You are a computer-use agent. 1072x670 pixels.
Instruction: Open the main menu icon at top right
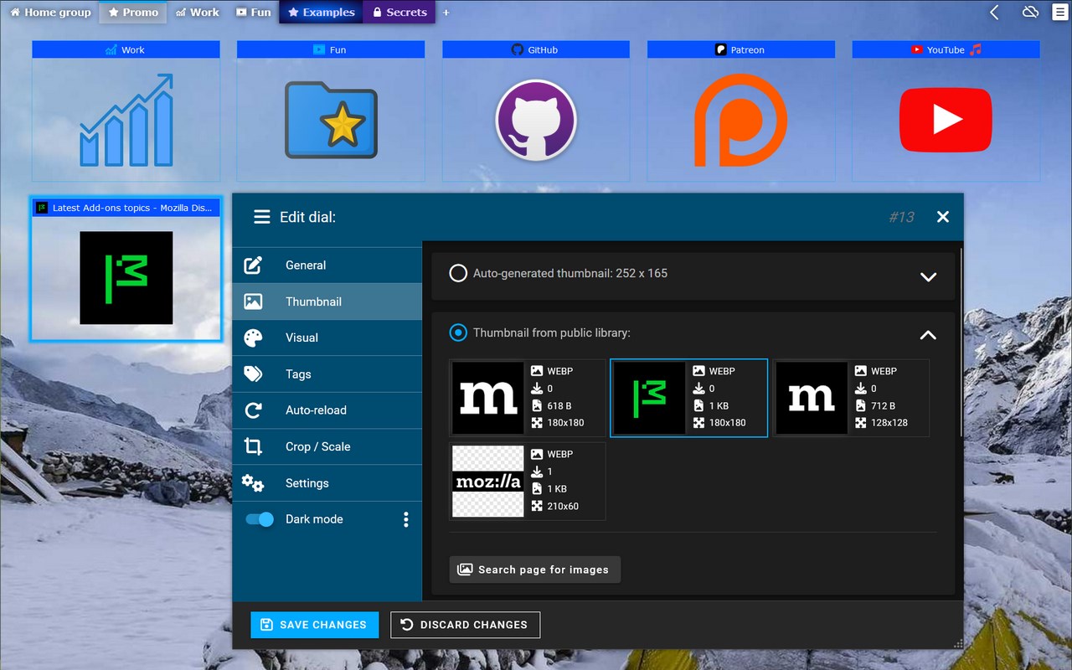[1059, 12]
